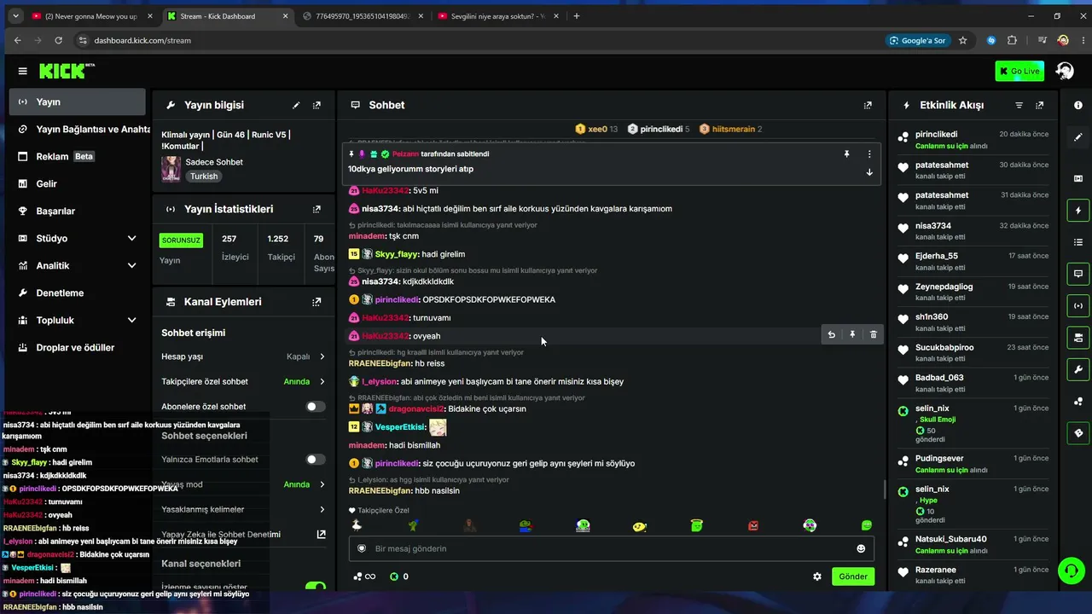Open chat settings gear icon
The image size is (1092, 614).
click(816, 576)
